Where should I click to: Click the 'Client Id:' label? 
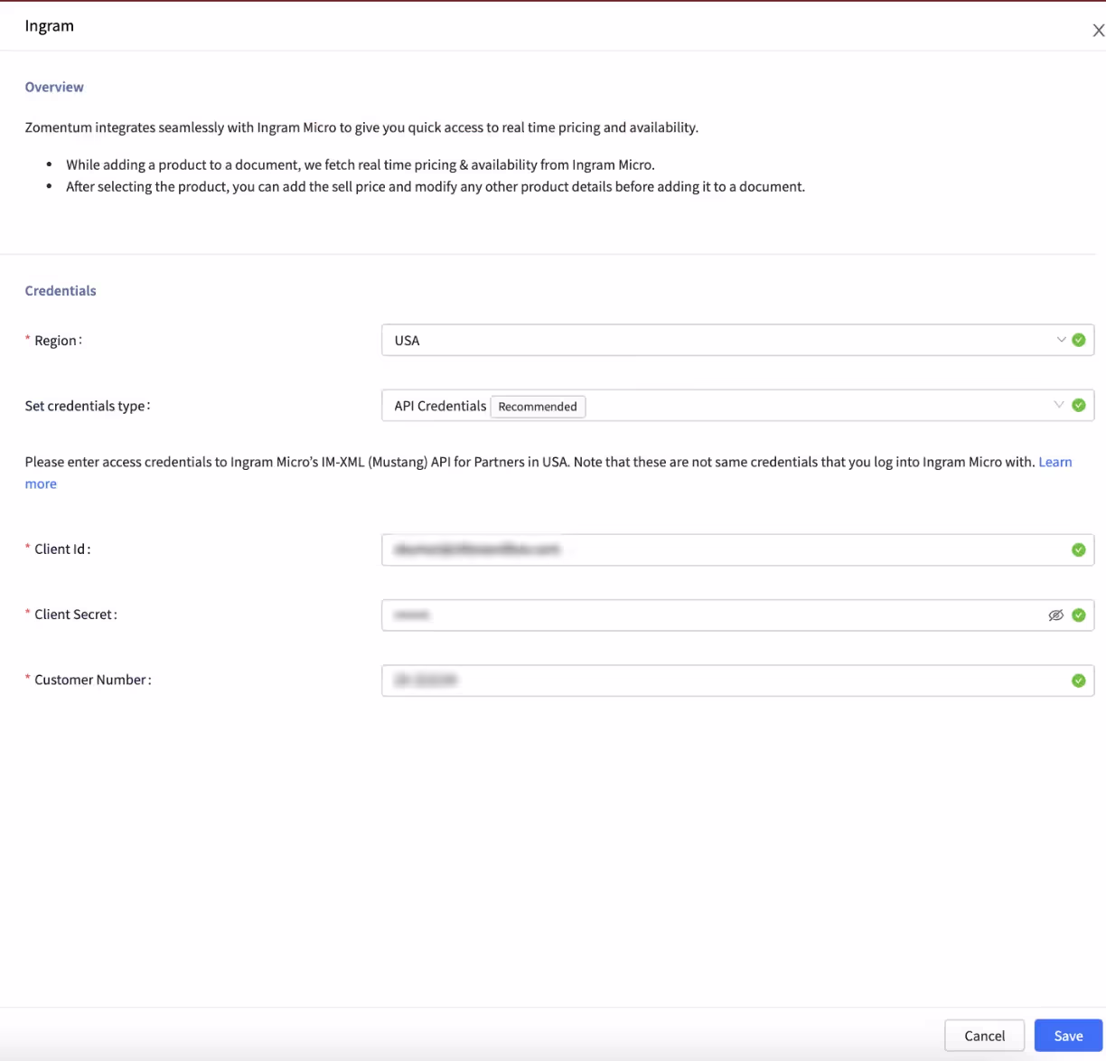(62, 549)
